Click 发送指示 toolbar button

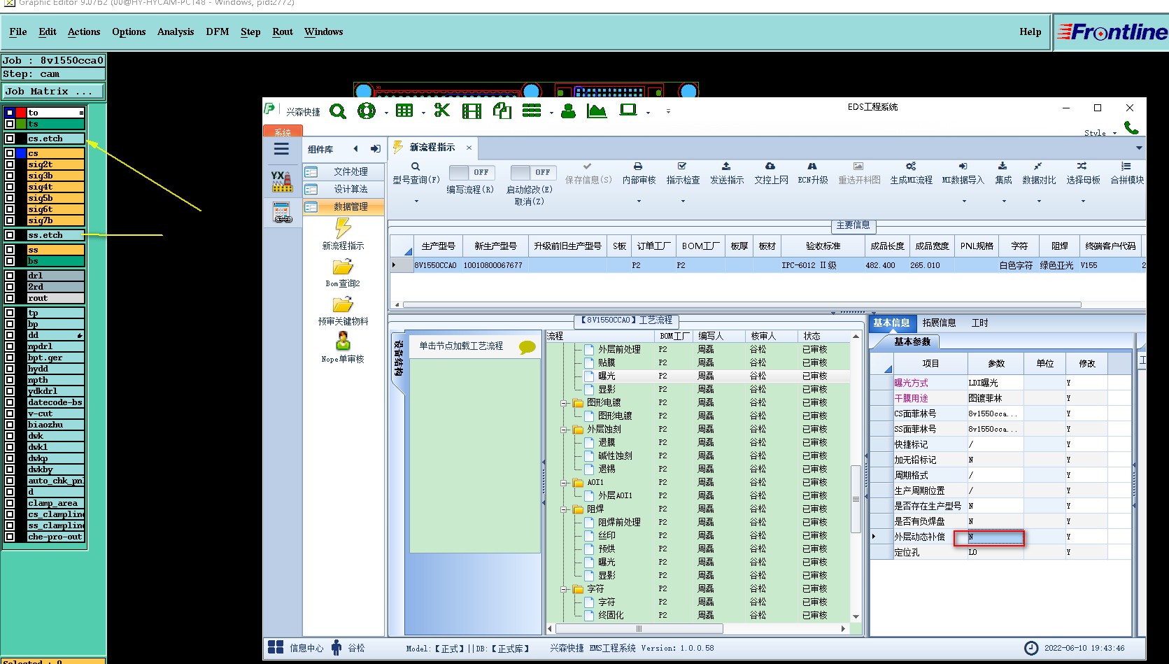727,174
